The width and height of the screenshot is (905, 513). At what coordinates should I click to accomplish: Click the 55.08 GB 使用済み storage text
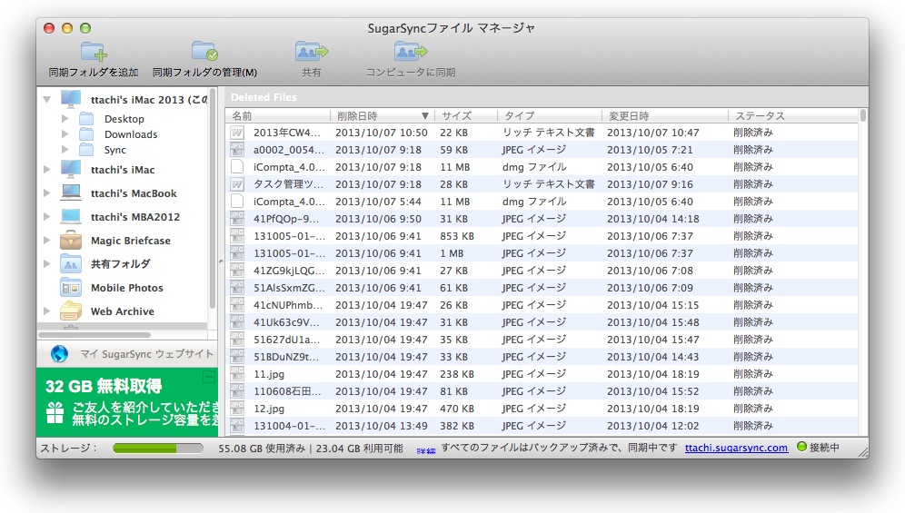coord(262,448)
